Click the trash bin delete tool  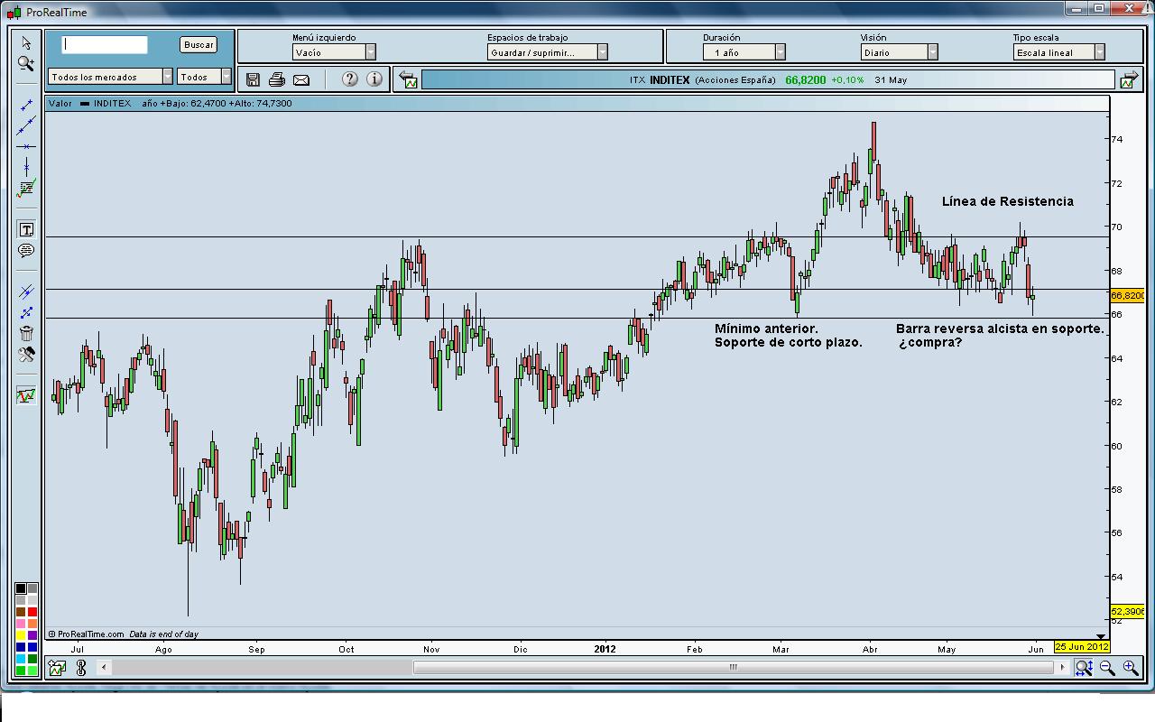point(26,333)
